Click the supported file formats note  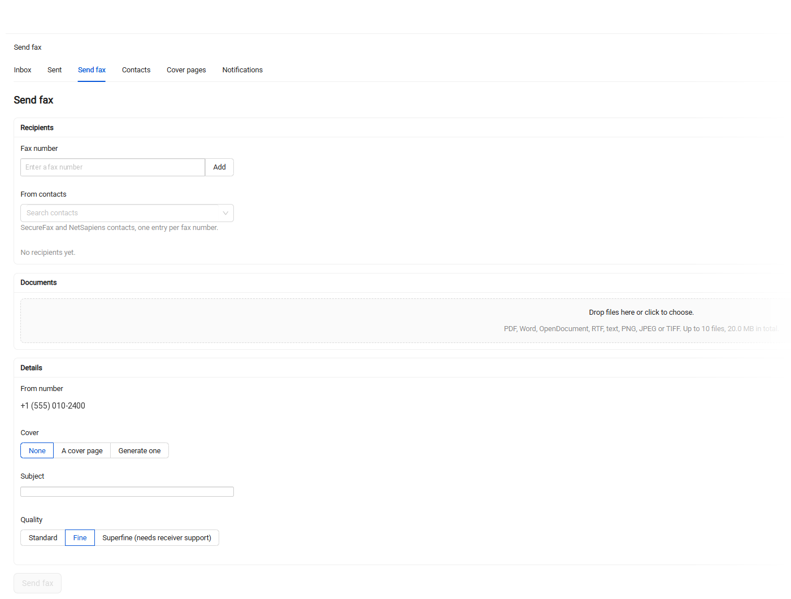point(641,329)
